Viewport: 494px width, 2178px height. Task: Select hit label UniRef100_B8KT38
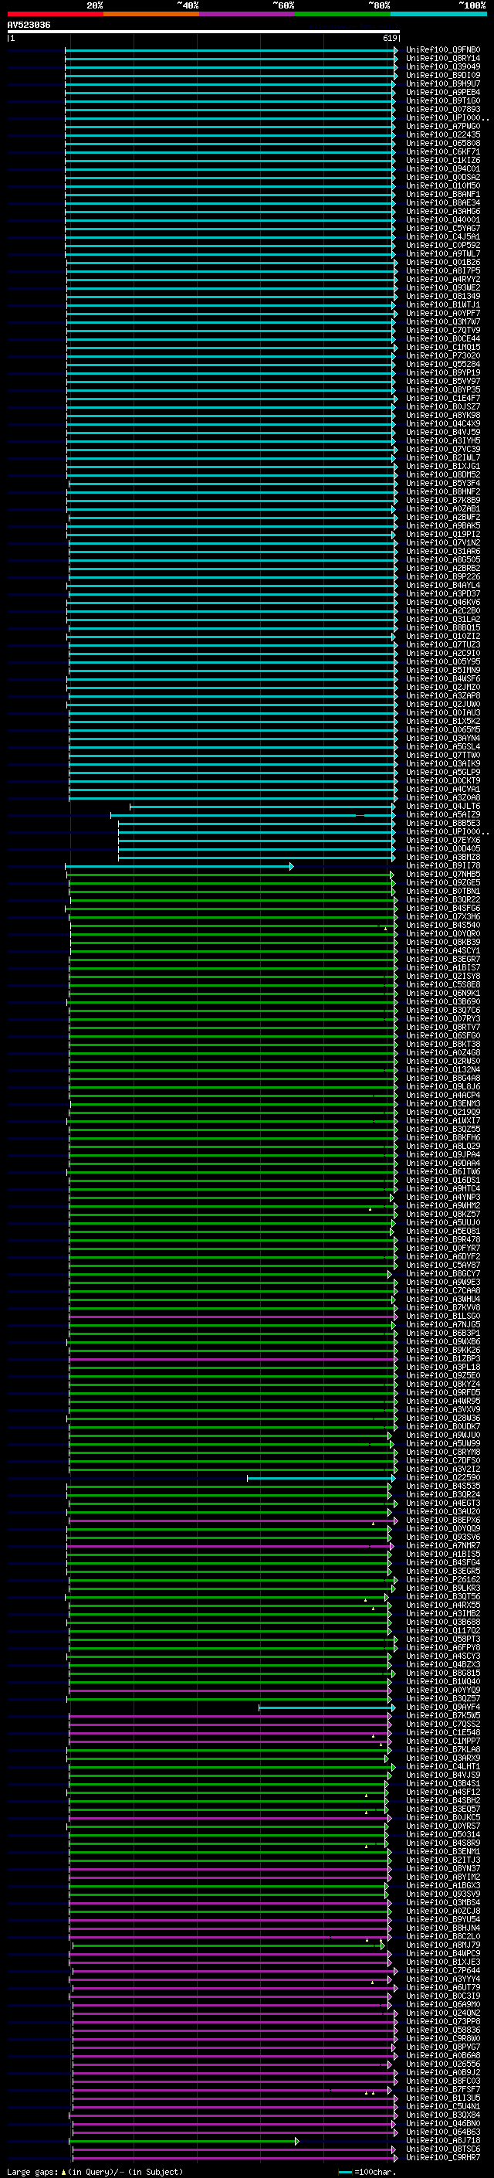pos(443,1043)
